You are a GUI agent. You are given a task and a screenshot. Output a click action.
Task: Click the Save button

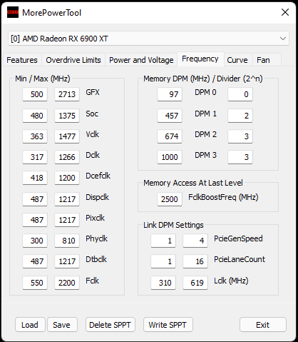click(62, 325)
